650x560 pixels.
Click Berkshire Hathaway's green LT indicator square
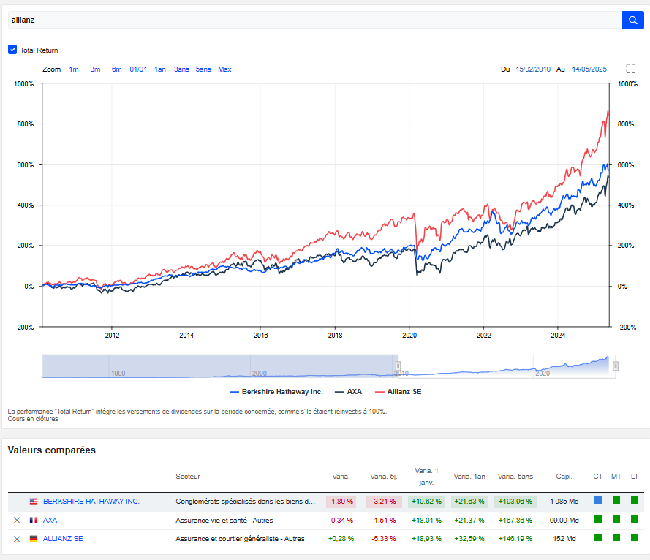click(634, 500)
